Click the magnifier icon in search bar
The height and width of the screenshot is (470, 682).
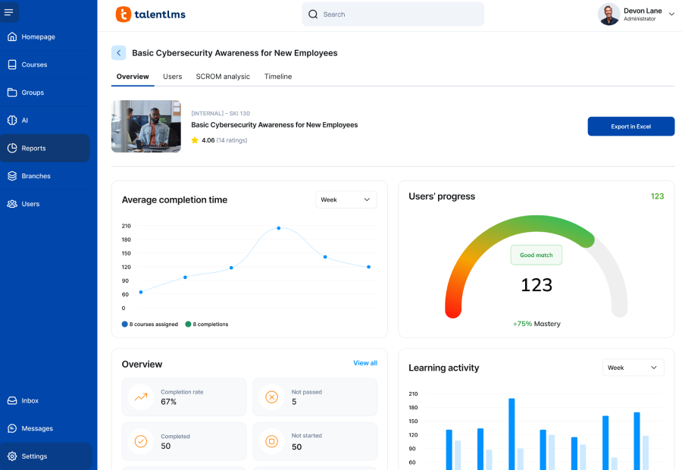[313, 14]
